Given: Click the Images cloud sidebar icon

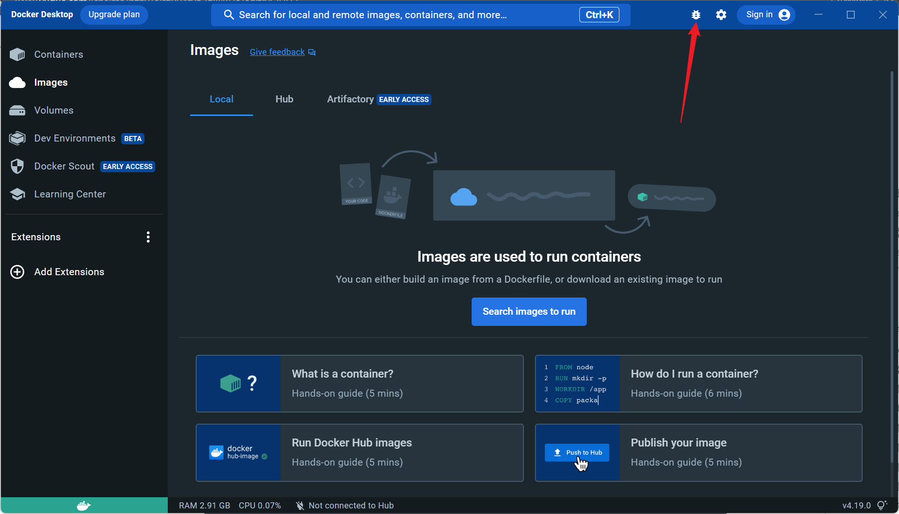Looking at the screenshot, I should coord(17,82).
